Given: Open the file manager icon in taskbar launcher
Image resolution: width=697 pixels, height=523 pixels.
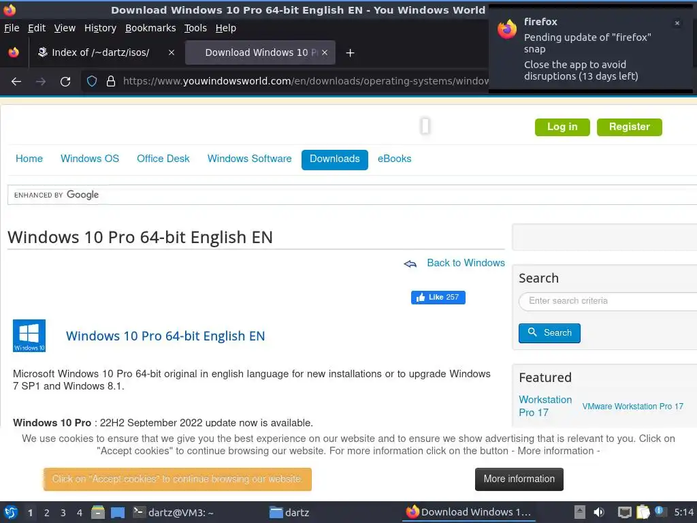Looking at the screenshot, I should [x=98, y=512].
